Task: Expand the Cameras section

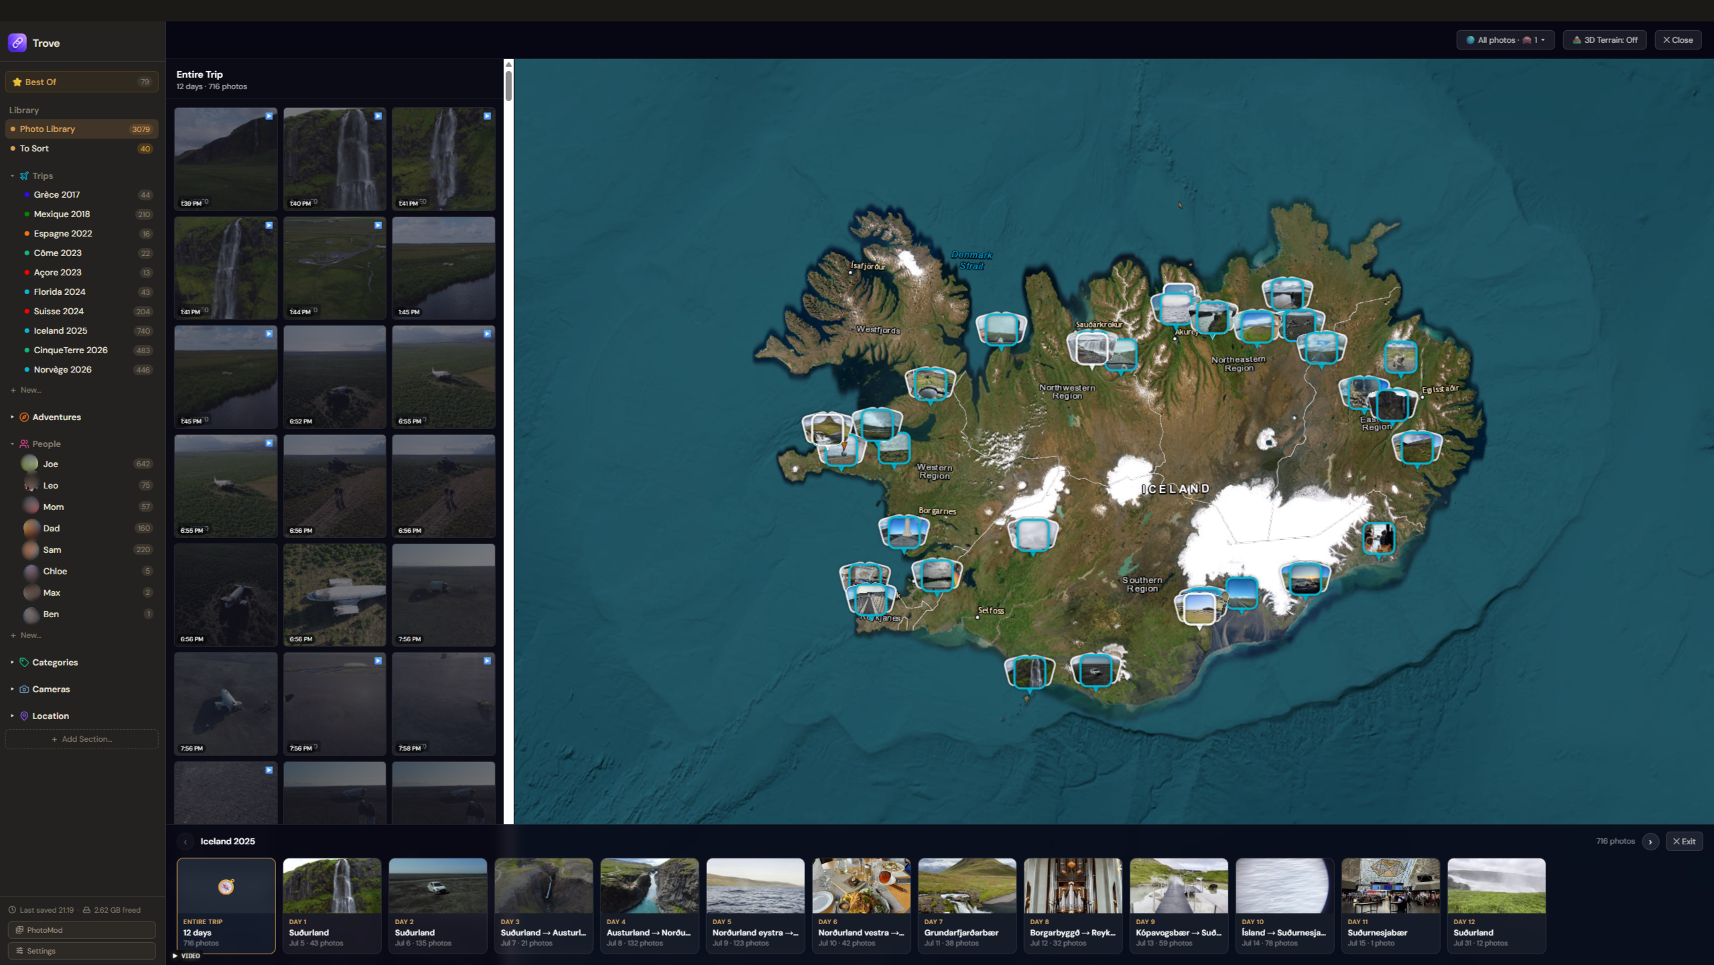Action: coord(12,689)
